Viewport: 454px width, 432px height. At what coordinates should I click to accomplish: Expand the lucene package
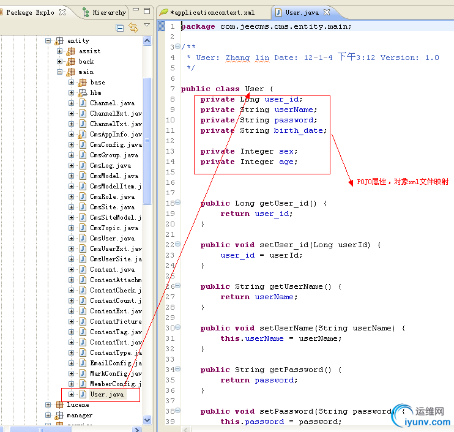click(48, 405)
